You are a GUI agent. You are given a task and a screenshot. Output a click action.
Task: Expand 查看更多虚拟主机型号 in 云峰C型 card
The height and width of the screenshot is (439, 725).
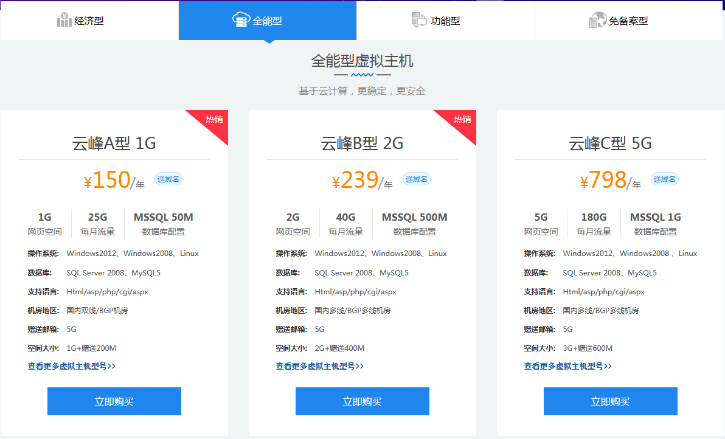[x=568, y=366]
